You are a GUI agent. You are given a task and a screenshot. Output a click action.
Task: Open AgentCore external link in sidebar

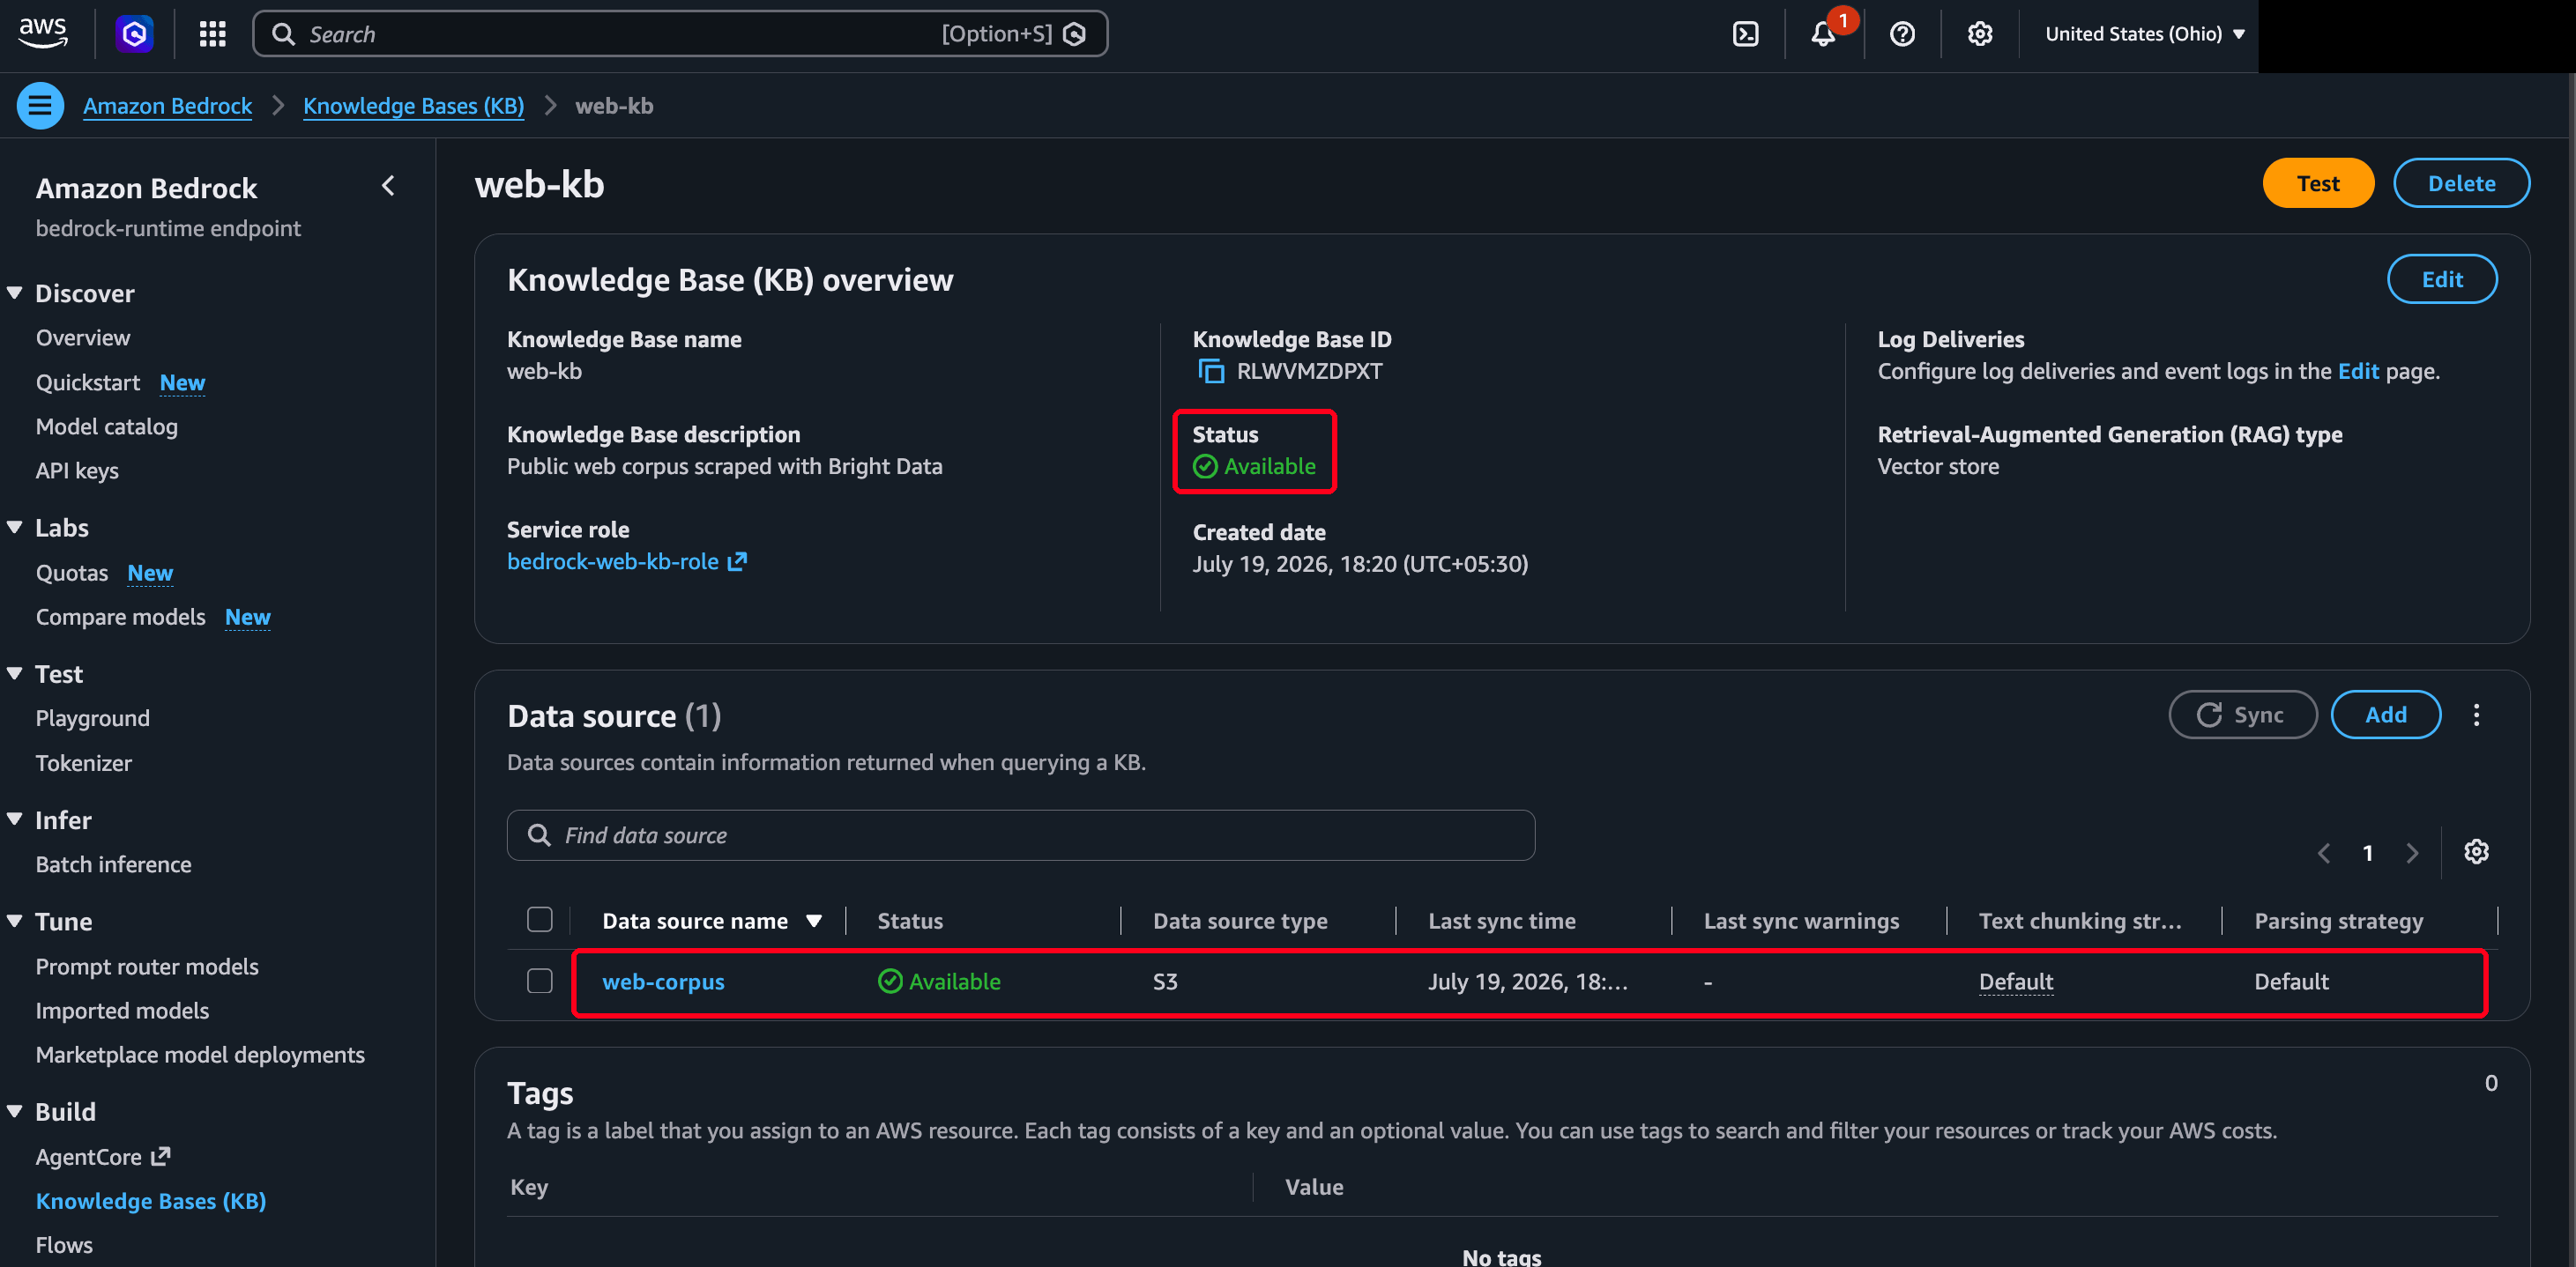click(x=103, y=1156)
